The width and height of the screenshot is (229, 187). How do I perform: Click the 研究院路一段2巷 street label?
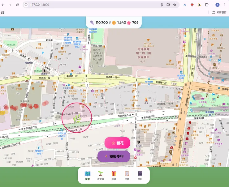[x=165, y=104]
